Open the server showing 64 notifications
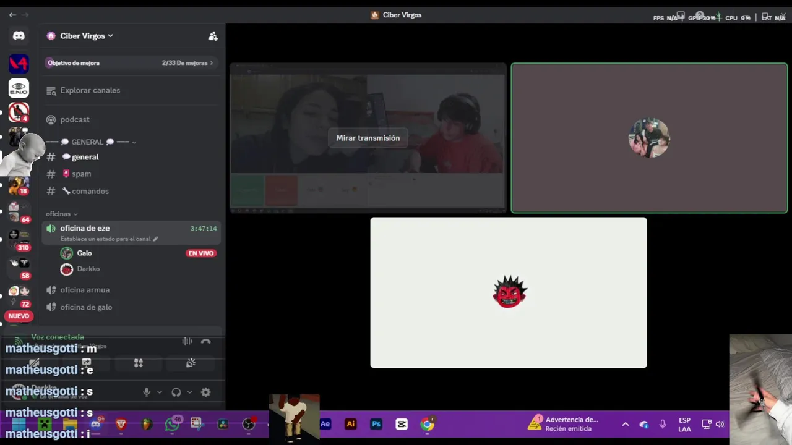 tap(19, 212)
